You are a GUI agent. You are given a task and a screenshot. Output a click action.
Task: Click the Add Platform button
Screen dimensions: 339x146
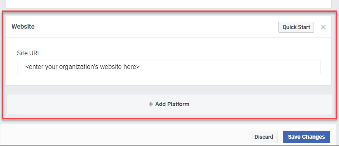pyautogui.click(x=169, y=104)
